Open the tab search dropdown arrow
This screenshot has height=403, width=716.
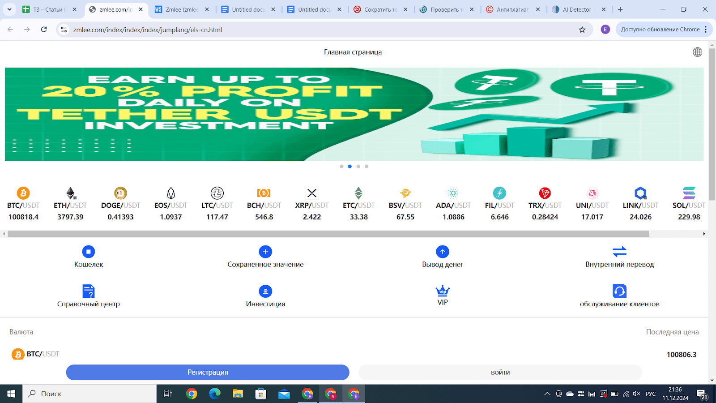click(x=9, y=9)
